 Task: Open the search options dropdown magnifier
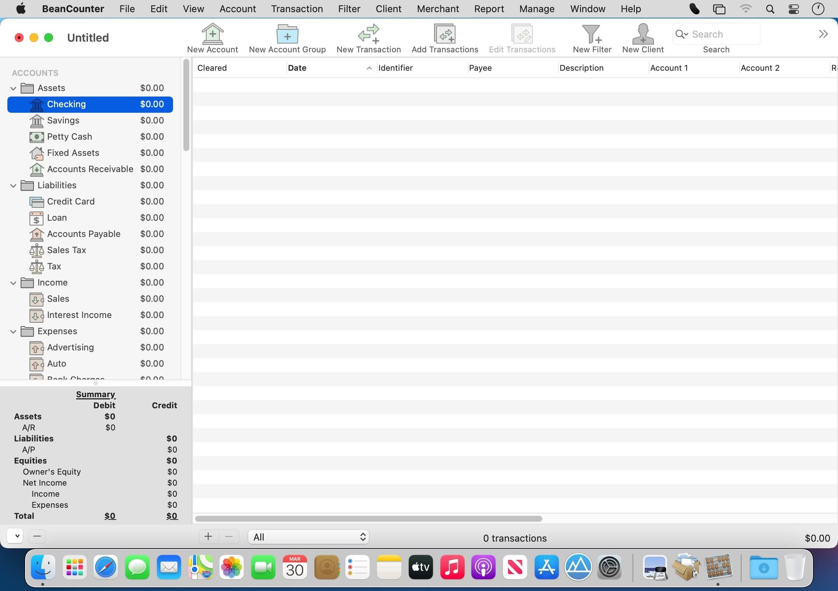coord(682,34)
